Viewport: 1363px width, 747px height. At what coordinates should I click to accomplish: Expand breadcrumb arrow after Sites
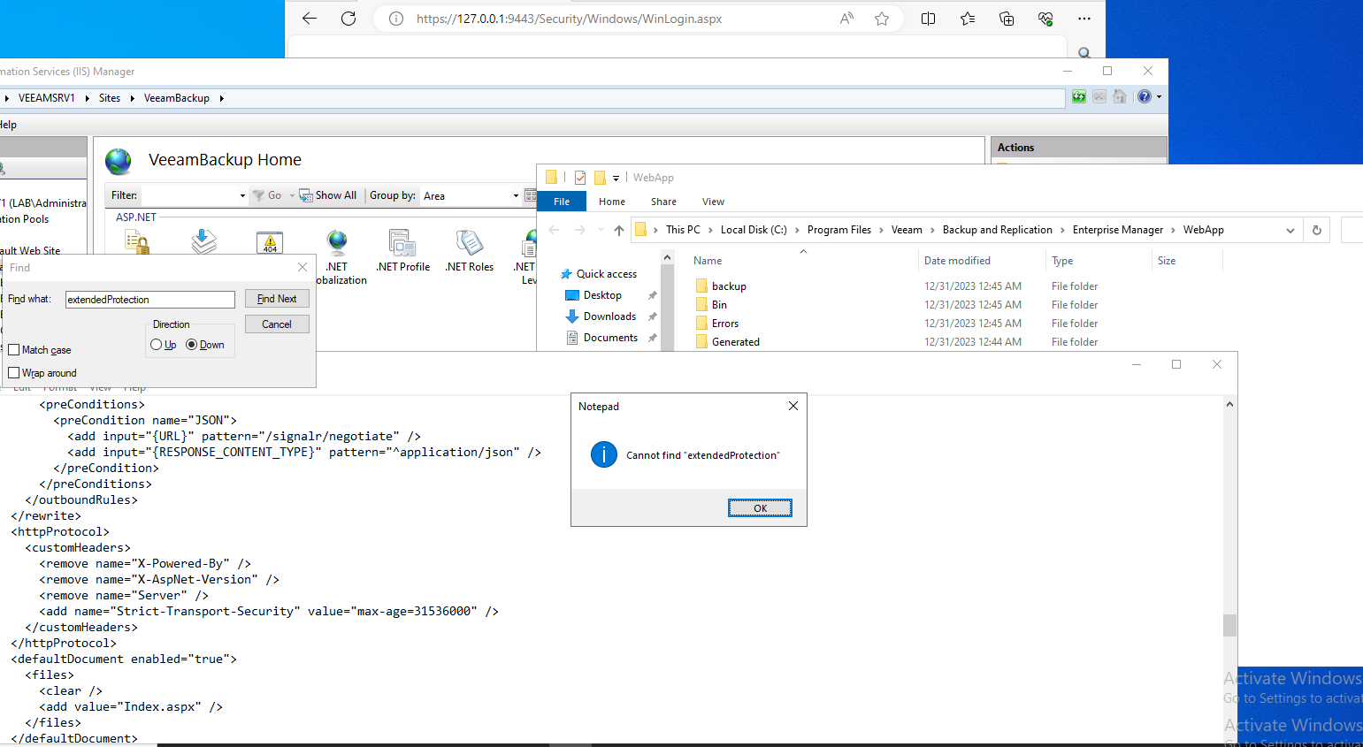(132, 98)
